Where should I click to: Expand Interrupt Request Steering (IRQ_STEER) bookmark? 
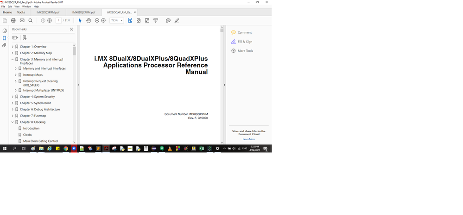[16, 81]
